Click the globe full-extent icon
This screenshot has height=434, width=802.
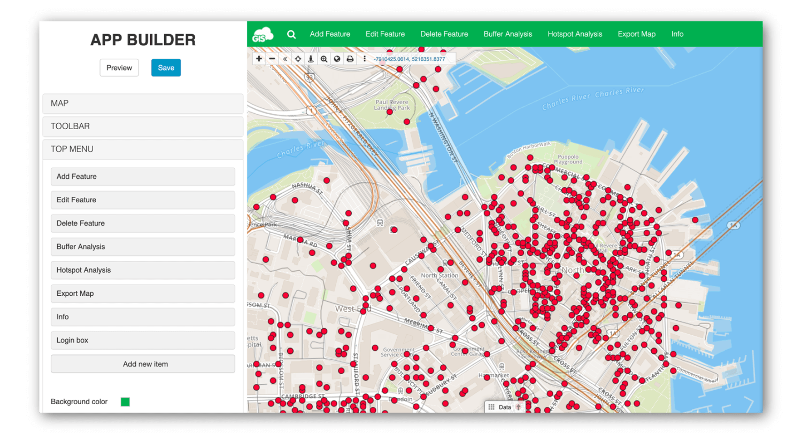(337, 58)
